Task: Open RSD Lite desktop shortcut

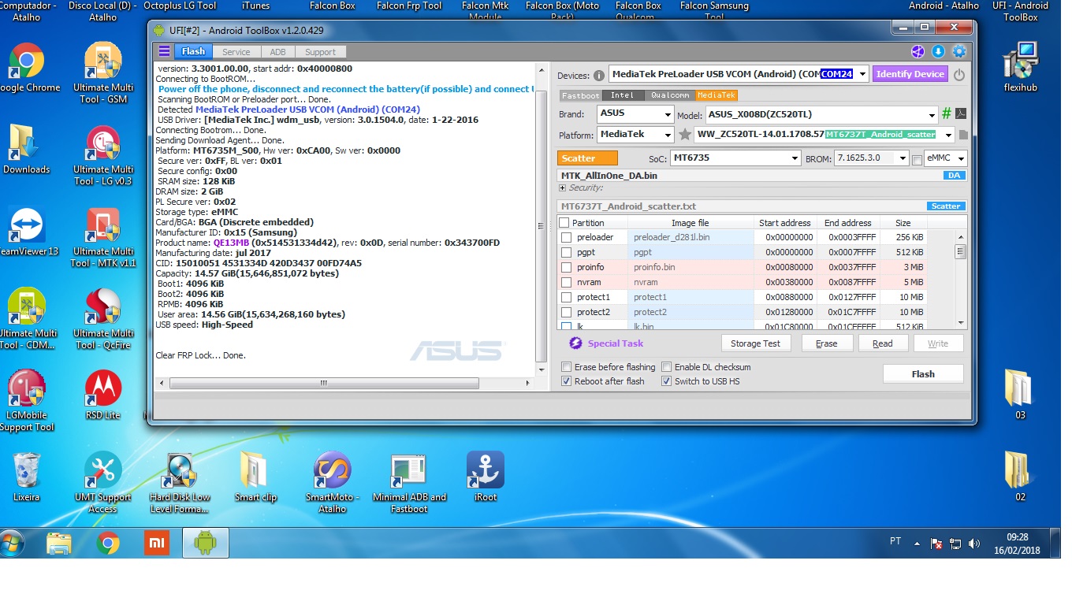Action: click(x=103, y=395)
